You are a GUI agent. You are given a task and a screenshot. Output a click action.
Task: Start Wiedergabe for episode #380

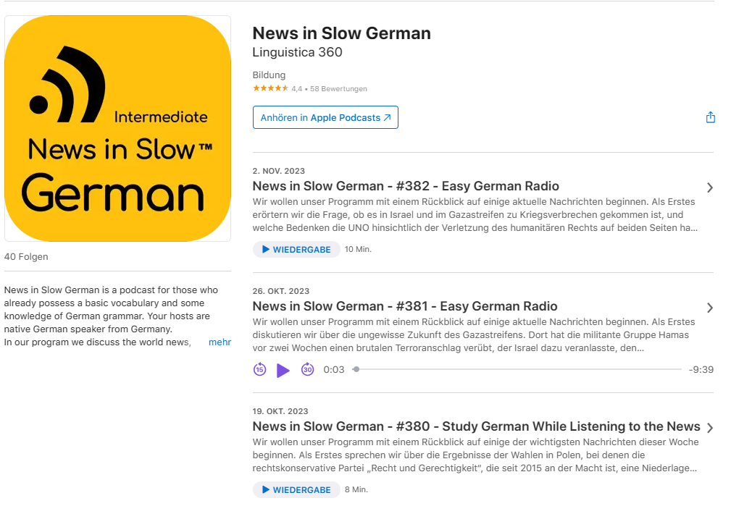point(296,489)
